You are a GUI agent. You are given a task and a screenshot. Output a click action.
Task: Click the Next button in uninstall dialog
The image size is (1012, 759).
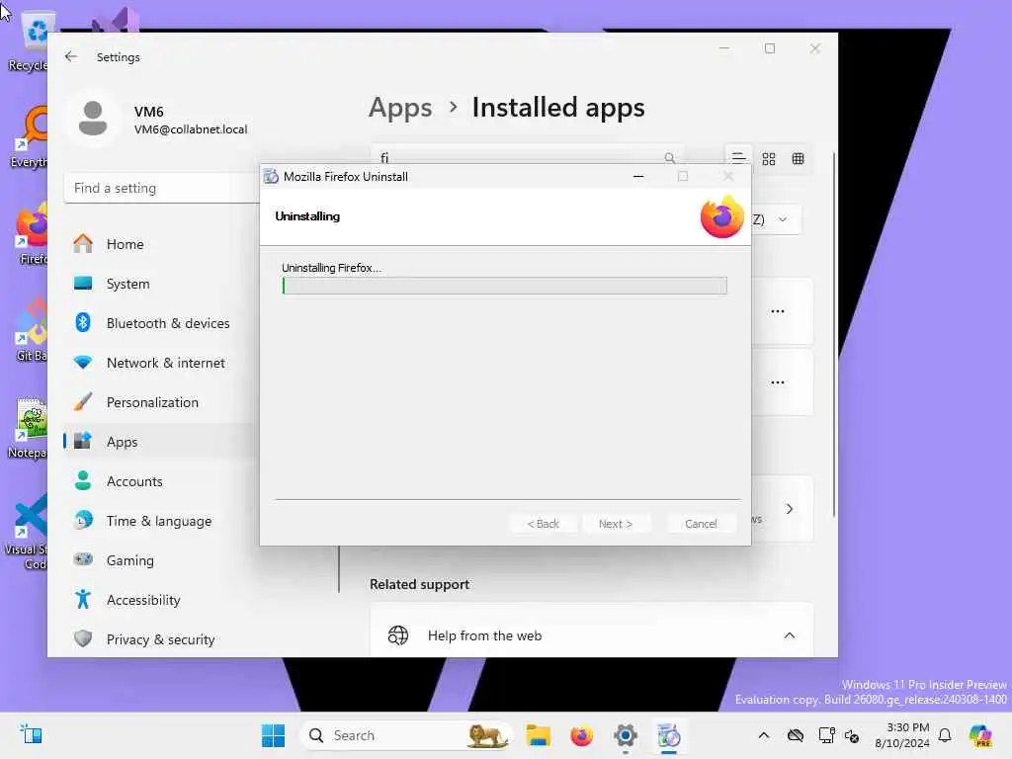click(x=616, y=524)
